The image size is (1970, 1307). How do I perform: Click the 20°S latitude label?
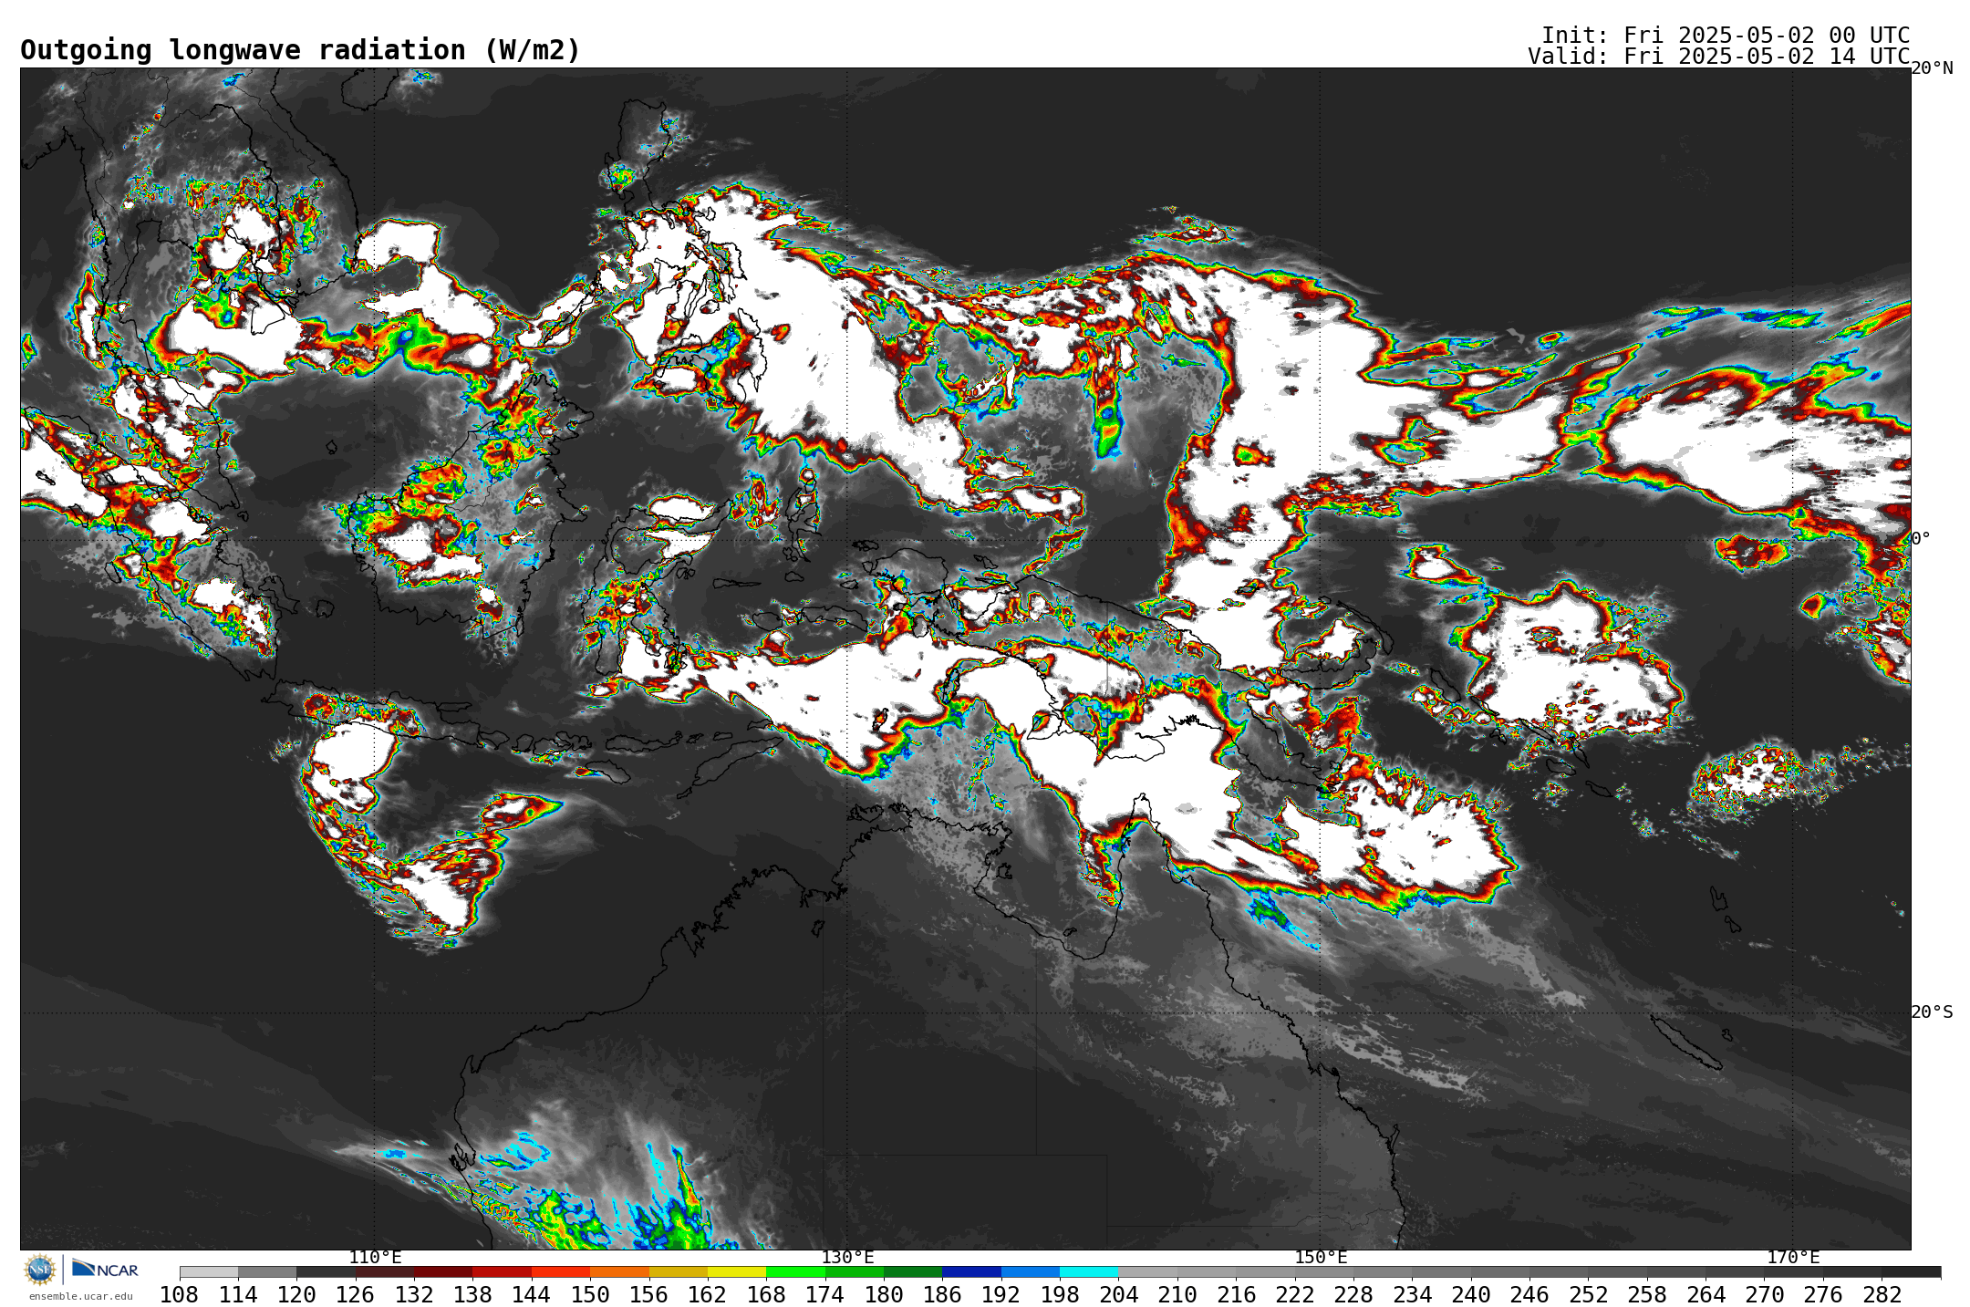point(1932,1011)
